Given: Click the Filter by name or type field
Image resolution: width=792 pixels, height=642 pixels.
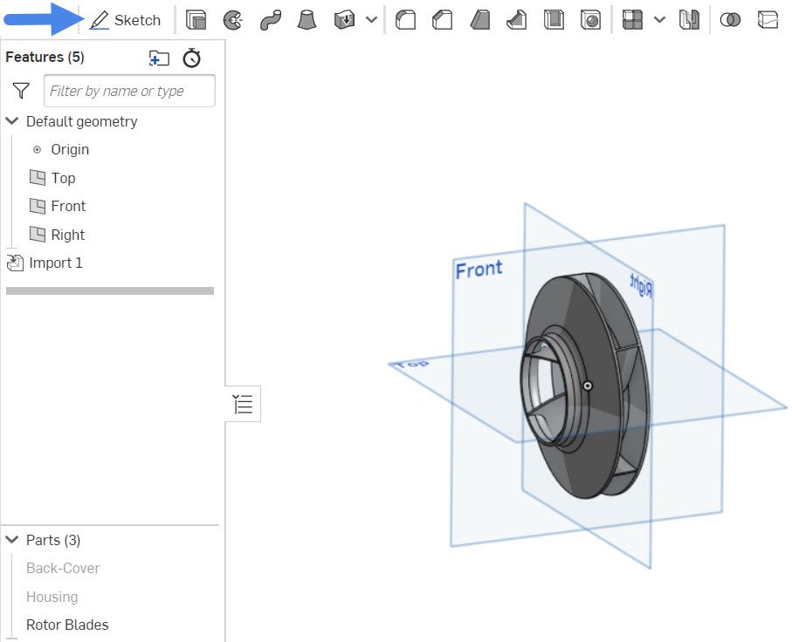Looking at the screenshot, I should [x=128, y=90].
